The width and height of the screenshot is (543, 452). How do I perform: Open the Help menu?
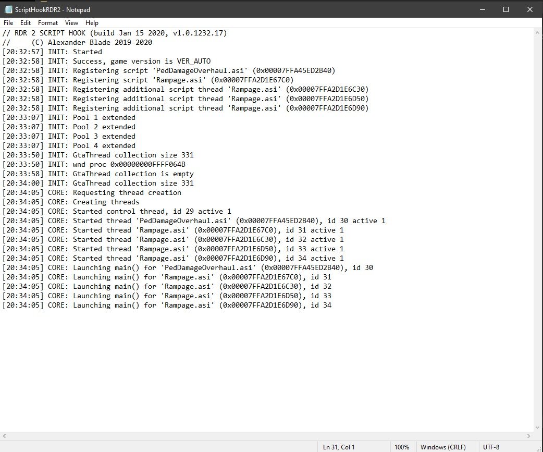pos(92,23)
